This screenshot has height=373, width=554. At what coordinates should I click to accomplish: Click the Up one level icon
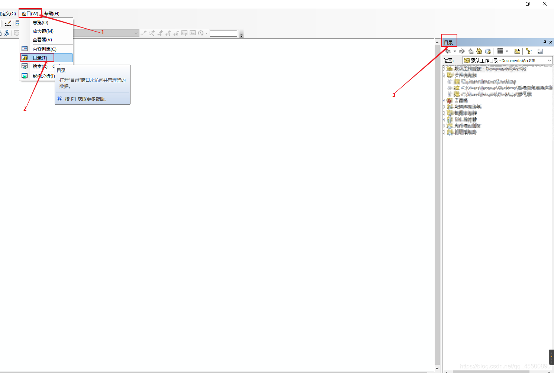click(x=471, y=51)
